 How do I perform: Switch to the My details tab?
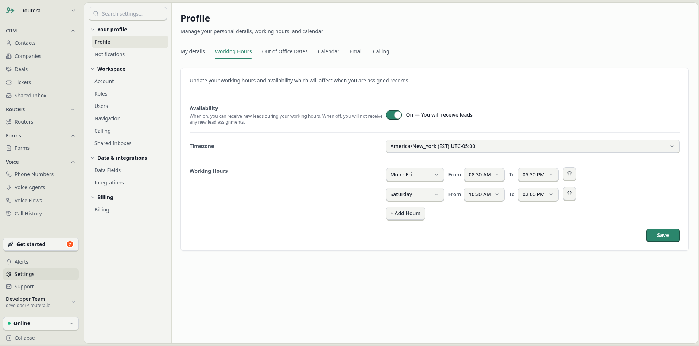pyautogui.click(x=193, y=51)
